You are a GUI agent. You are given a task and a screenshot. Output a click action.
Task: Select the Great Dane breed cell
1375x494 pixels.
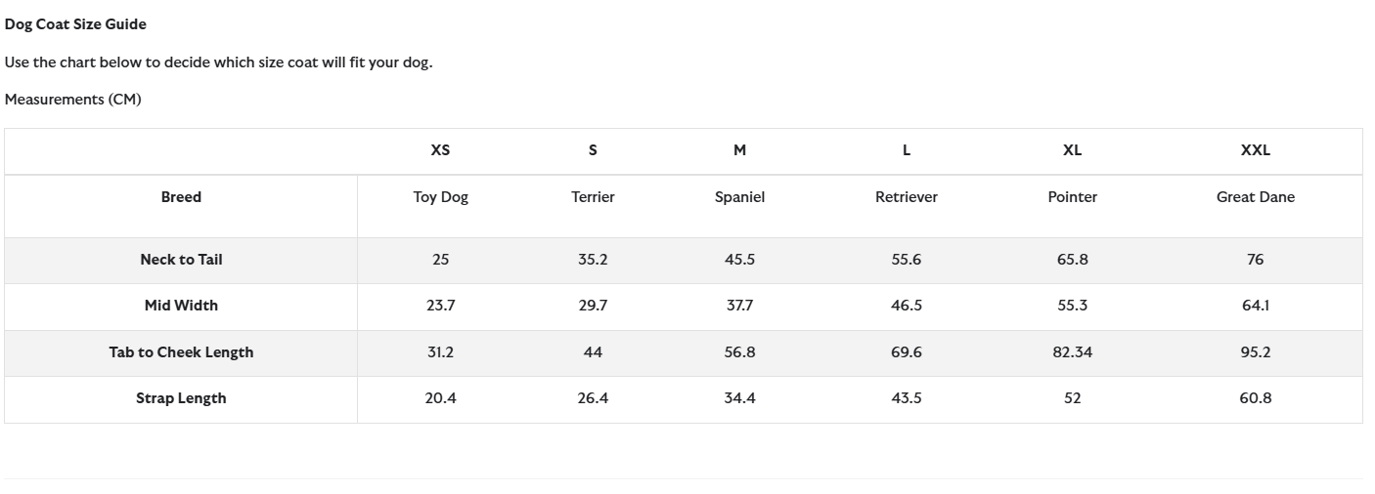click(1255, 197)
